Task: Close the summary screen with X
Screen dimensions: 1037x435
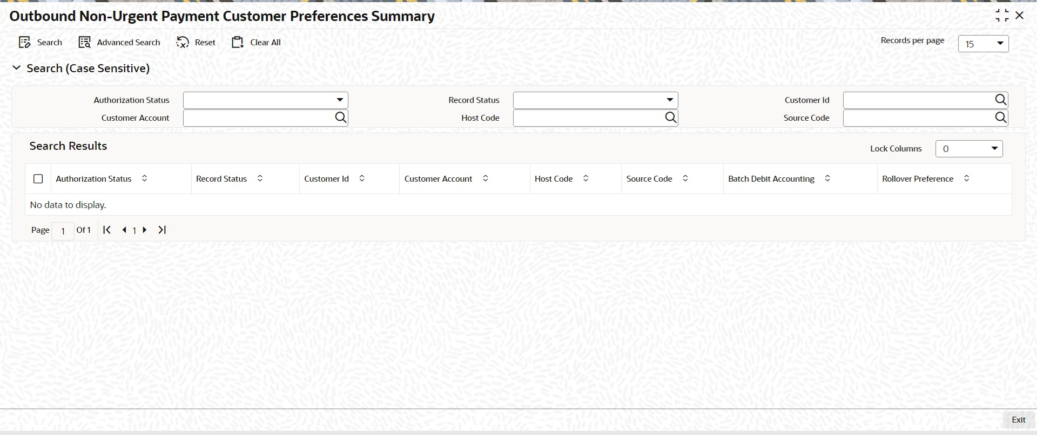Action: (x=1020, y=16)
